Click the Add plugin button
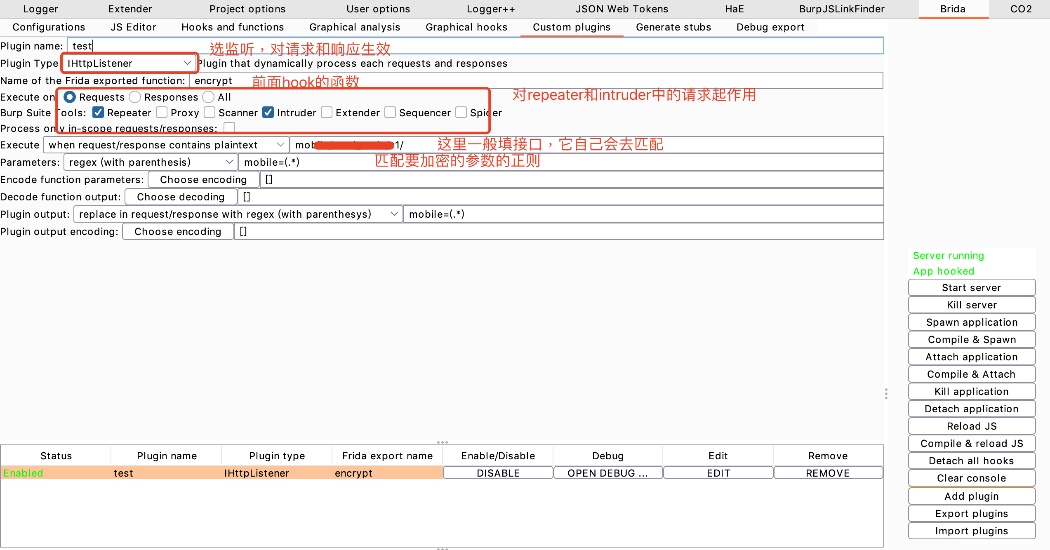 [971, 496]
